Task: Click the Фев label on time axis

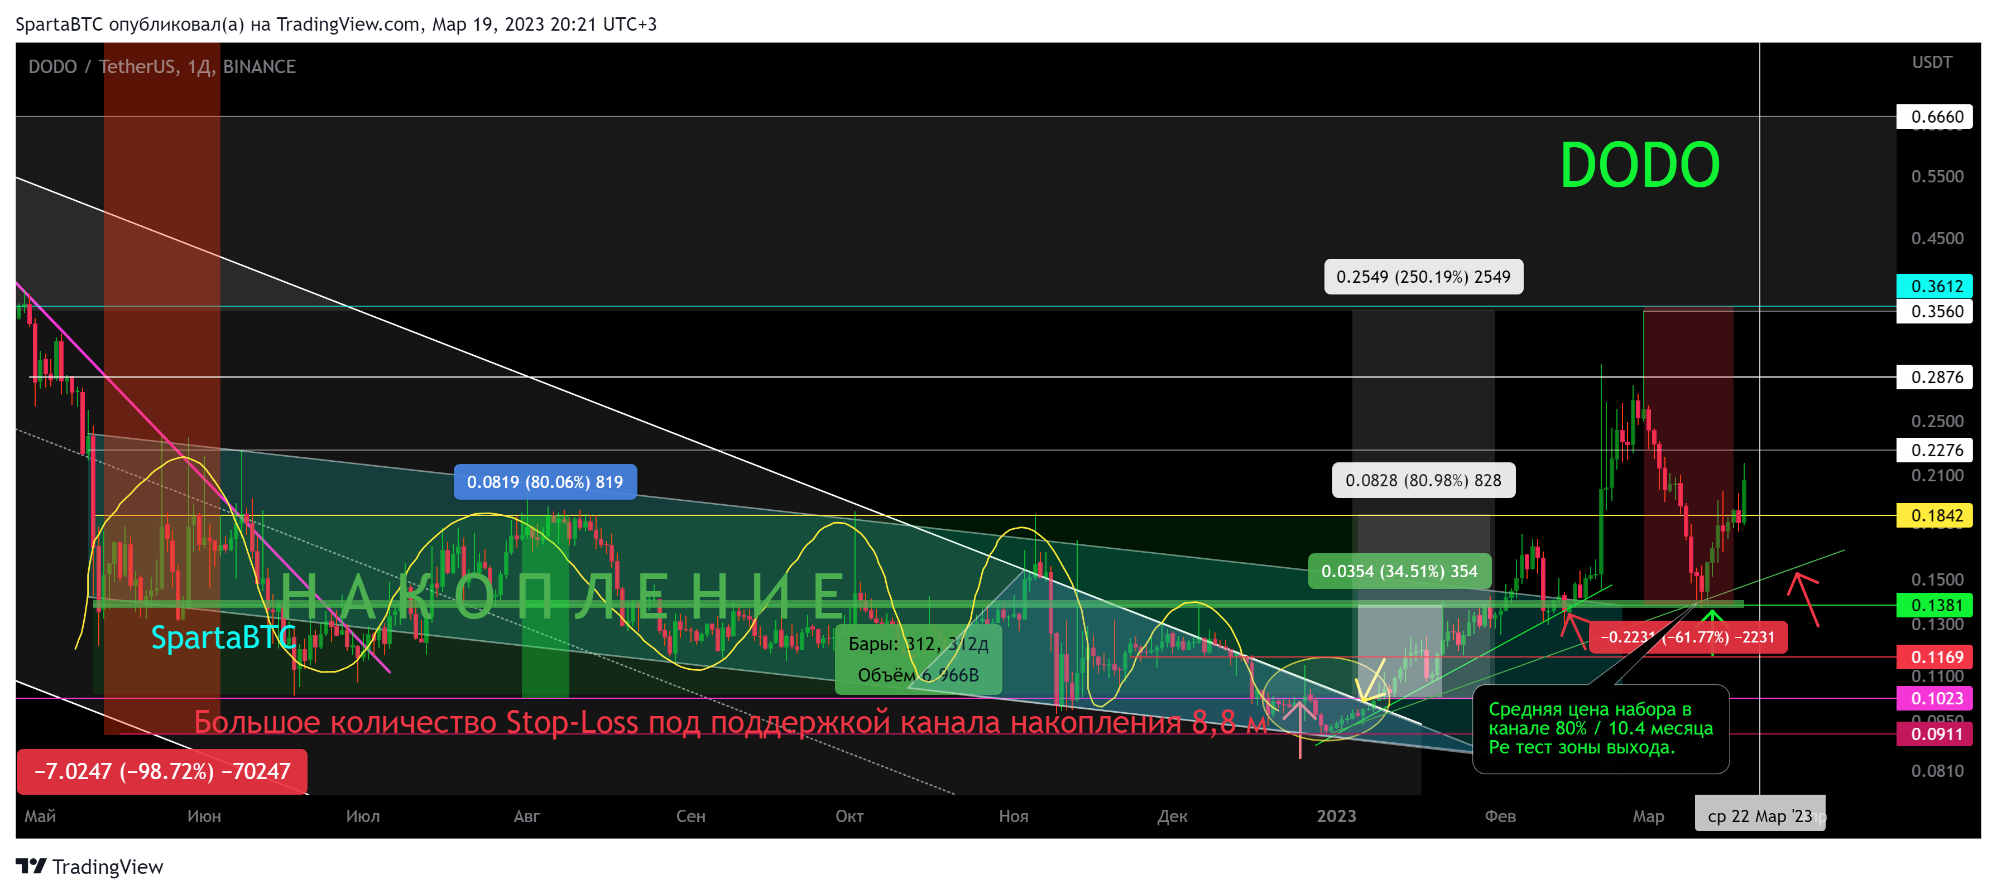Action: coord(1500,816)
